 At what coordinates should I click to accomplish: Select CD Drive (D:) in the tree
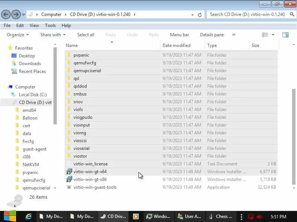click(x=35, y=102)
